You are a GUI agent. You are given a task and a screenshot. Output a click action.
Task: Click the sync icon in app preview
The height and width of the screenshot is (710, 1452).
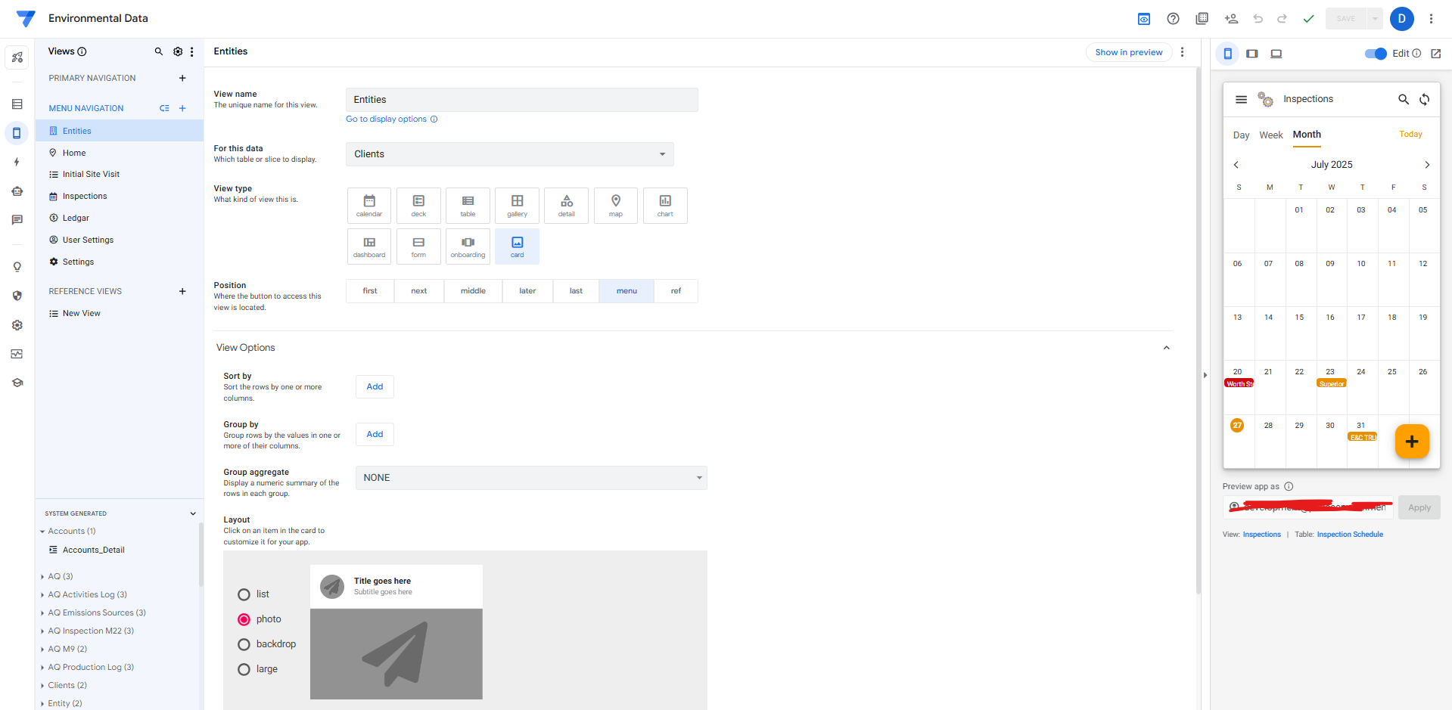(1424, 99)
